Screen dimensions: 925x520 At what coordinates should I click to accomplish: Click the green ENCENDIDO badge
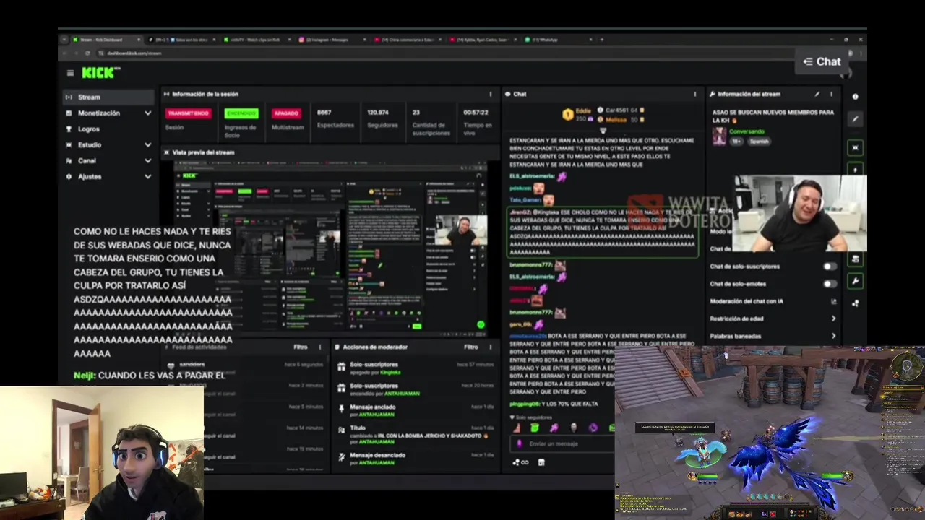[x=241, y=113]
